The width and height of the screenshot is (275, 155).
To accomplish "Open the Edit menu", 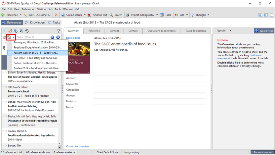I will click(10, 9).
